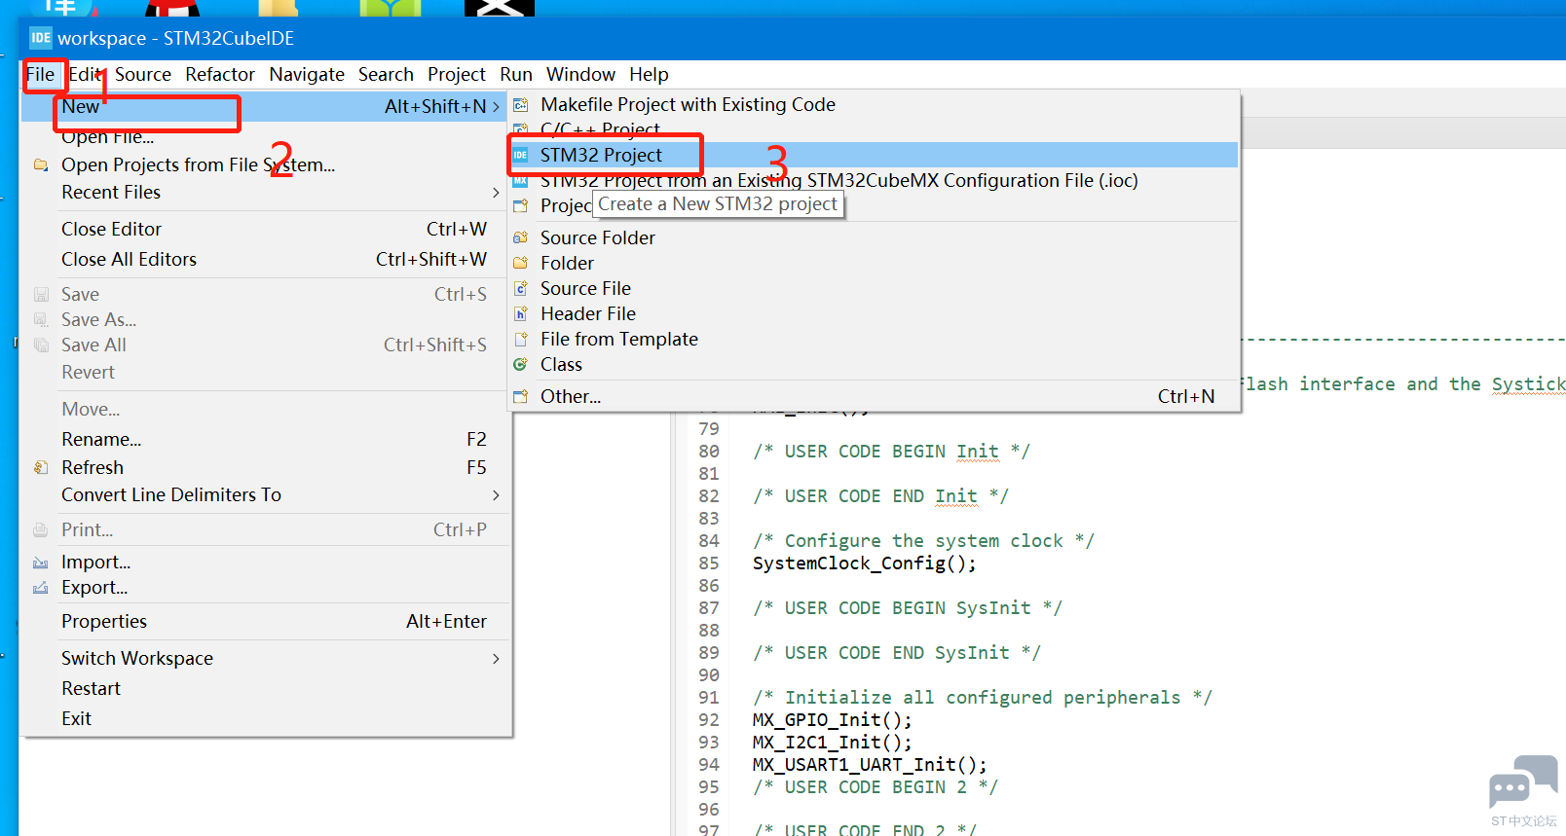Choose Exit in File menu
The image size is (1566, 836).
point(265,718)
